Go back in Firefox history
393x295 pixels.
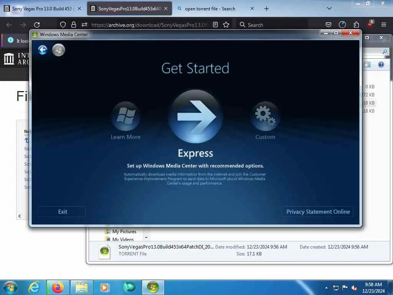coord(9,25)
